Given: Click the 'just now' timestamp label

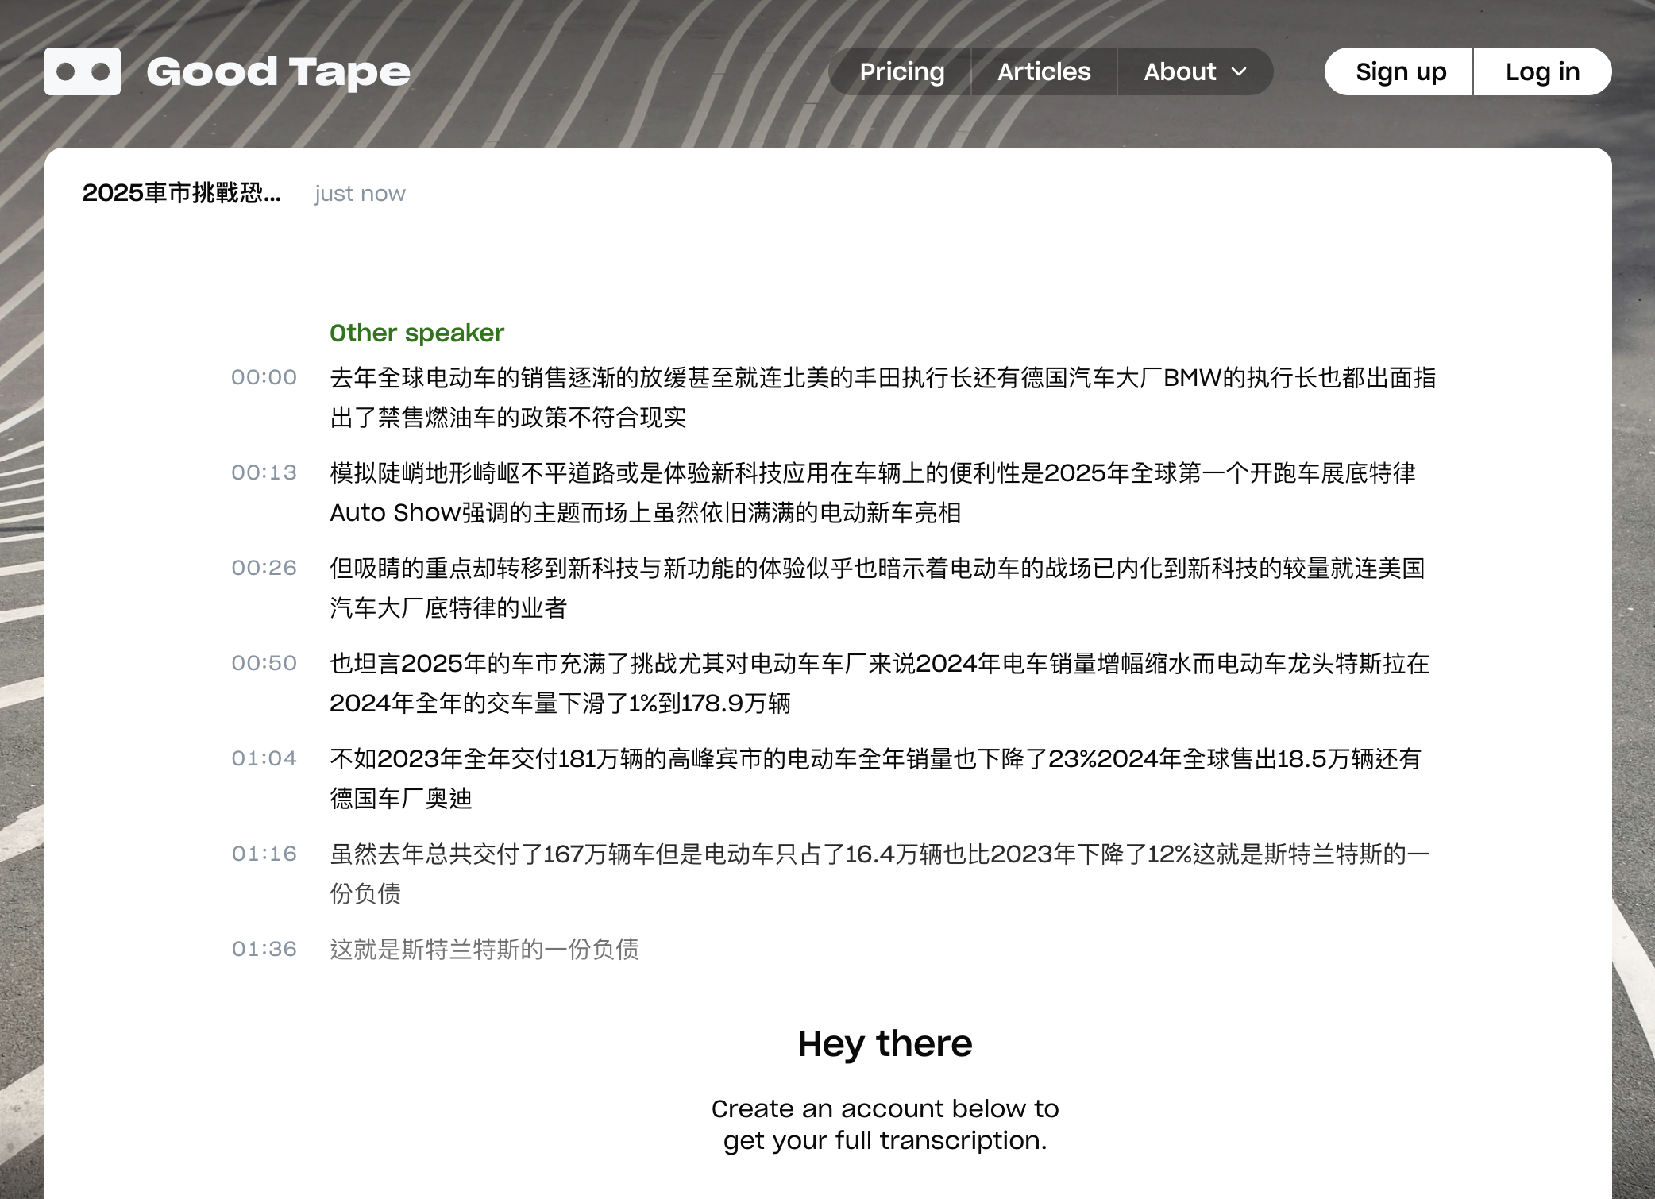Looking at the screenshot, I should 360,194.
